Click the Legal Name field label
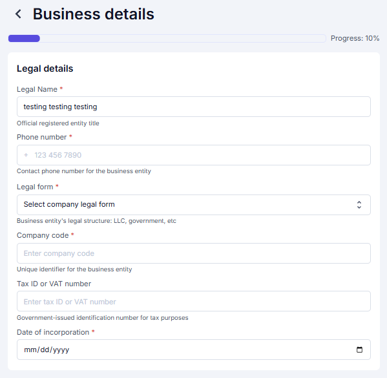387x378 pixels. click(37, 89)
